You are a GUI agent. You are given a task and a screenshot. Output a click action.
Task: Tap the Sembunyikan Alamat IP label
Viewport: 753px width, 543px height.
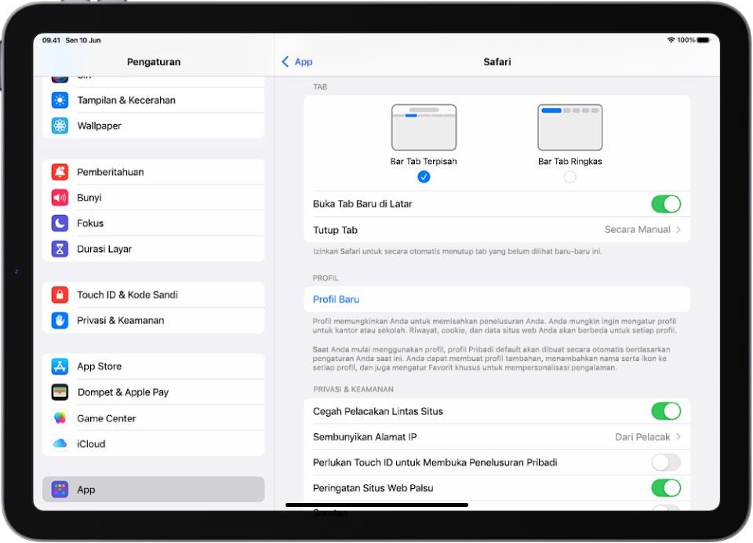pos(365,437)
